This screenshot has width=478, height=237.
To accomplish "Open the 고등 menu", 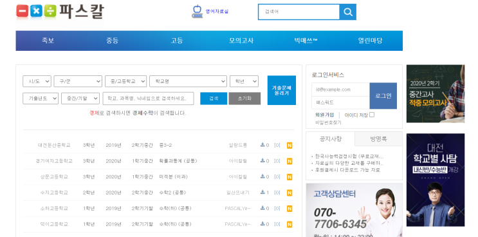I will tap(177, 41).
